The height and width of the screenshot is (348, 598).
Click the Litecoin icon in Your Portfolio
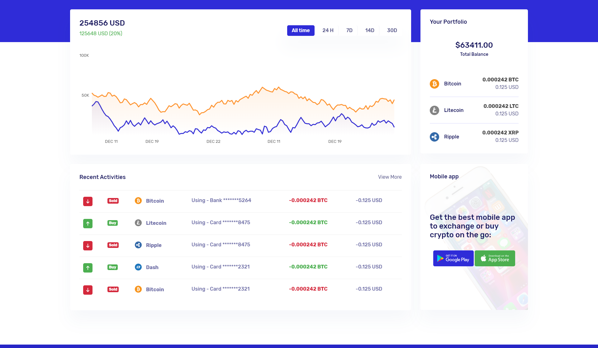[x=434, y=110]
